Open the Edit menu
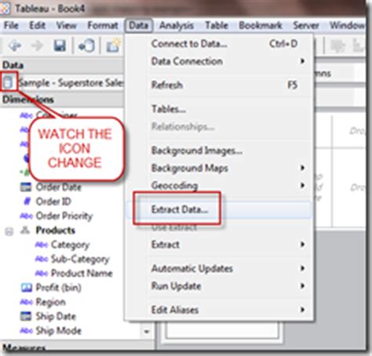This screenshot has width=372, height=356. point(38,25)
